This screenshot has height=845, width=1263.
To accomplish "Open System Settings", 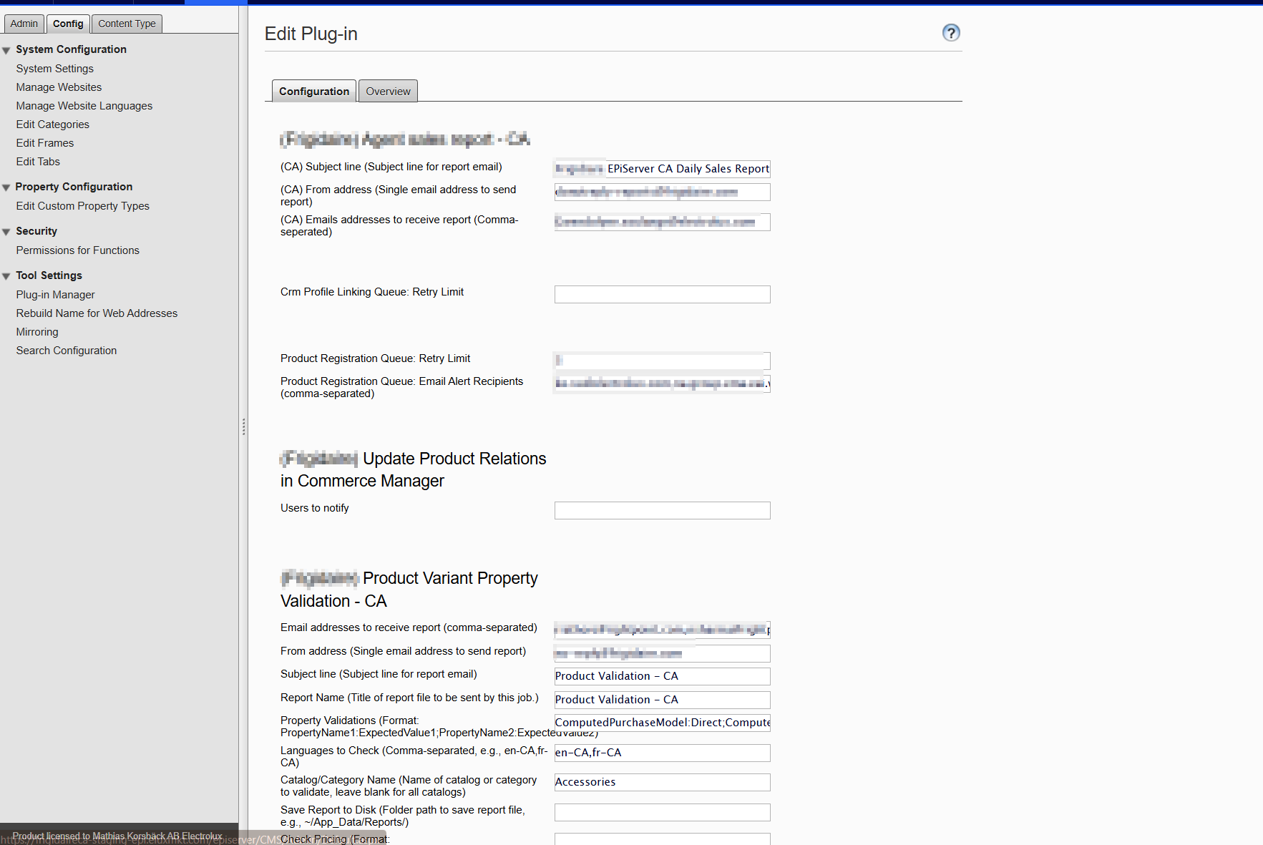I will 54,68.
